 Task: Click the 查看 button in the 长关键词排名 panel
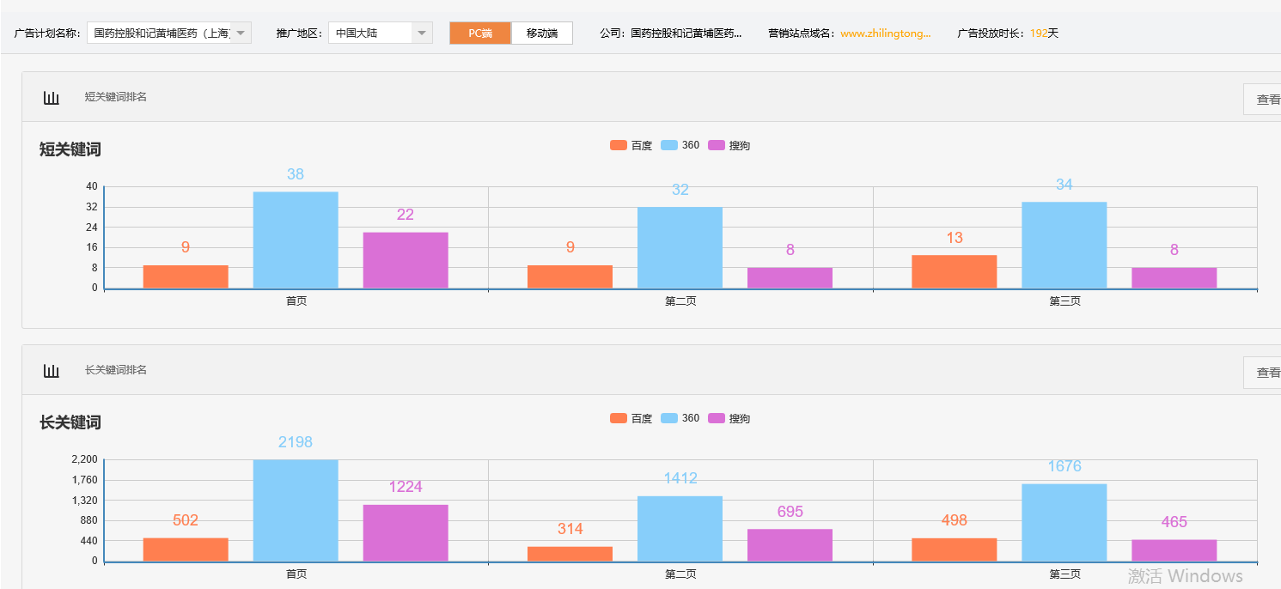tap(1266, 373)
